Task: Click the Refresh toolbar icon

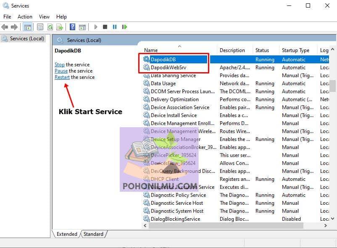Action: (x=50, y=27)
